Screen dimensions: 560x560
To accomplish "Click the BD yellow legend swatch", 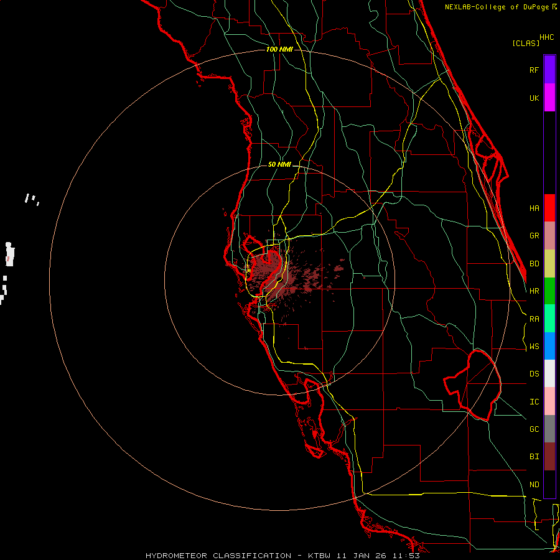I will click(x=549, y=263).
